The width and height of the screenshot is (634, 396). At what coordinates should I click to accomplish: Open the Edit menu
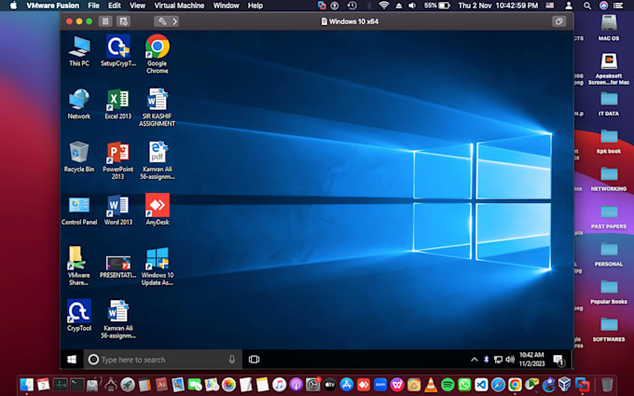coord(115,6)
